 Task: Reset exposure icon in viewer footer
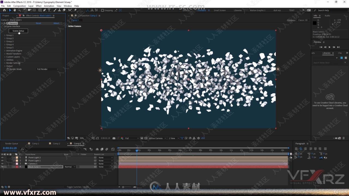coord(198,138)
